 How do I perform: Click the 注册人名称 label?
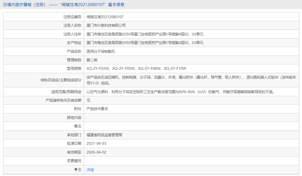72,25
